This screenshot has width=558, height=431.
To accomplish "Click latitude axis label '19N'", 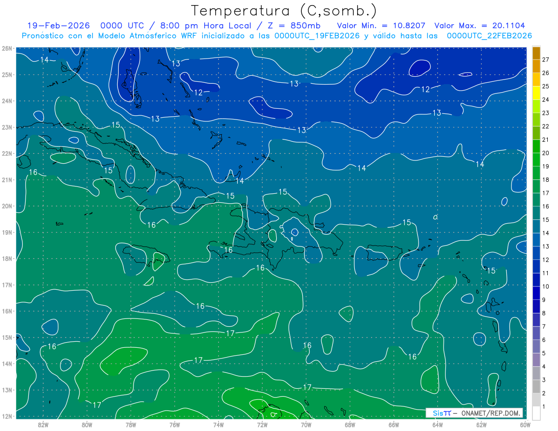I will pyautogui.click(x=7, y=232).
